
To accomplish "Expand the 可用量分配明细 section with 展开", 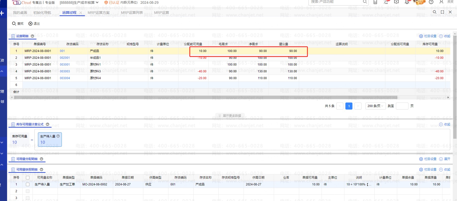I will [x=445, y=159].
